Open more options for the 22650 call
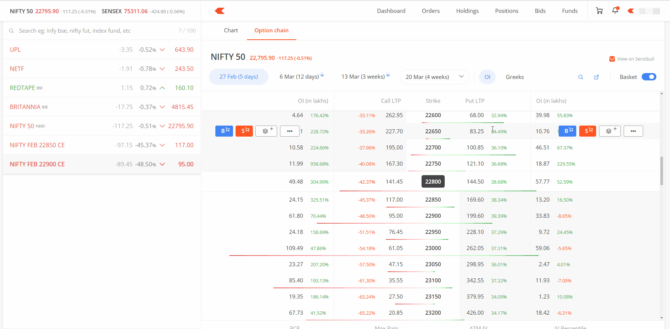670x329 pixels. 290,131
